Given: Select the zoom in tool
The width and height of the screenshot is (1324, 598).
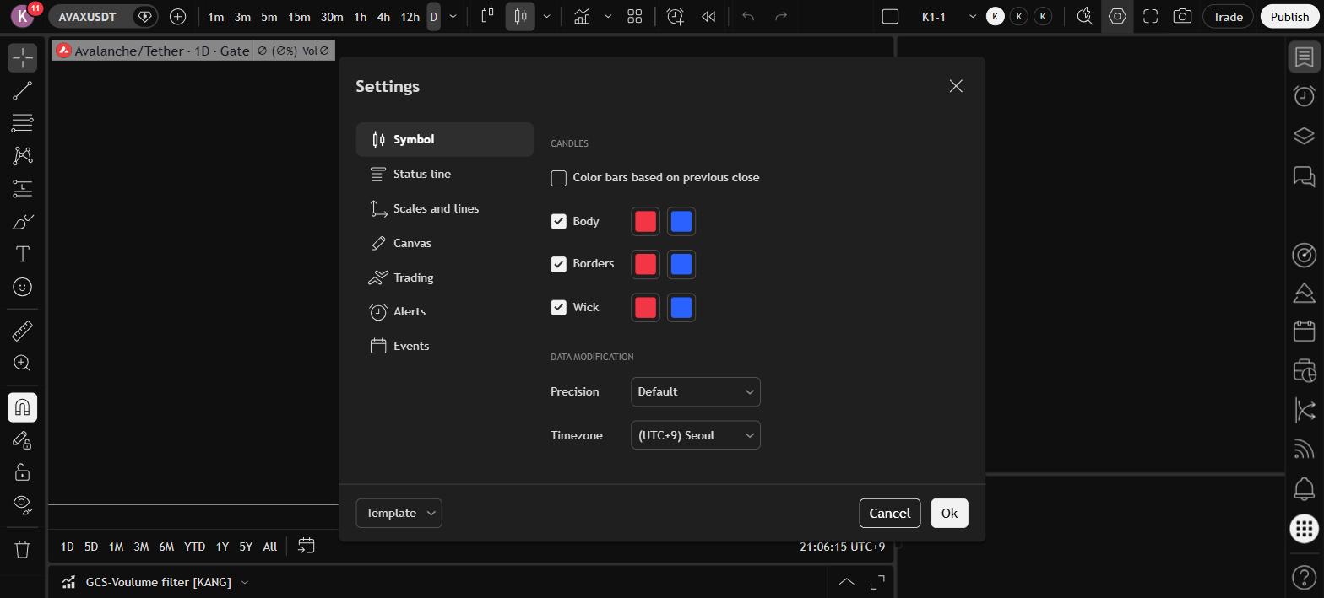Looking at the screenshot, I should 22,363.
